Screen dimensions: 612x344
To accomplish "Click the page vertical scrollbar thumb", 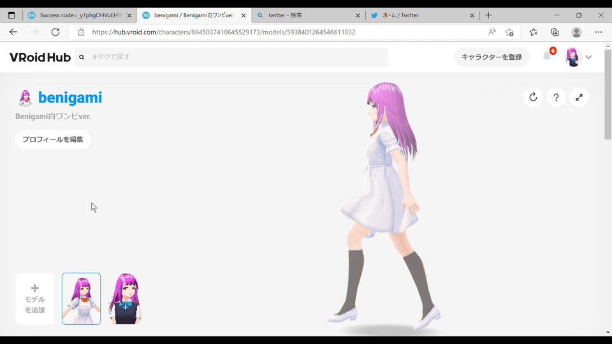I will (x=608, y=94).
